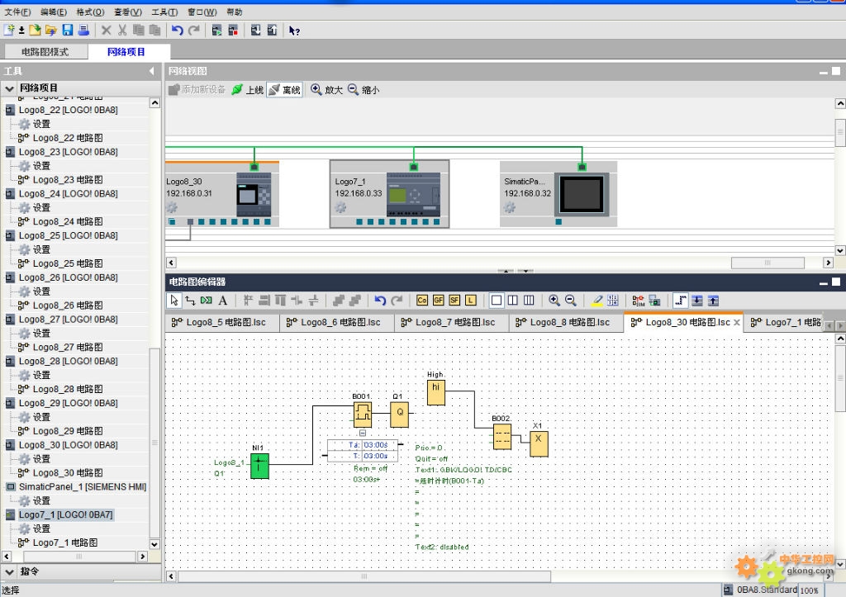
Task: Expand the 指令 section at panel bottom
Action: [x=10, y=571]
